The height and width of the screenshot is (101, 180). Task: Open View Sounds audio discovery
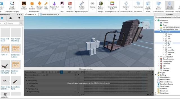click(159, 5)
